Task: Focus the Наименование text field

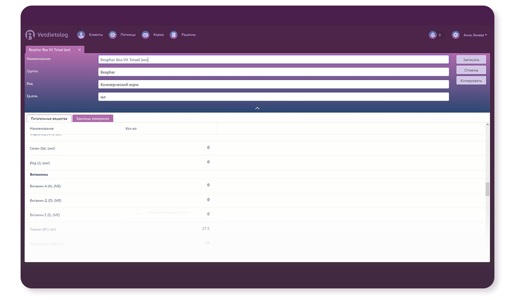Action: point(273,60)
